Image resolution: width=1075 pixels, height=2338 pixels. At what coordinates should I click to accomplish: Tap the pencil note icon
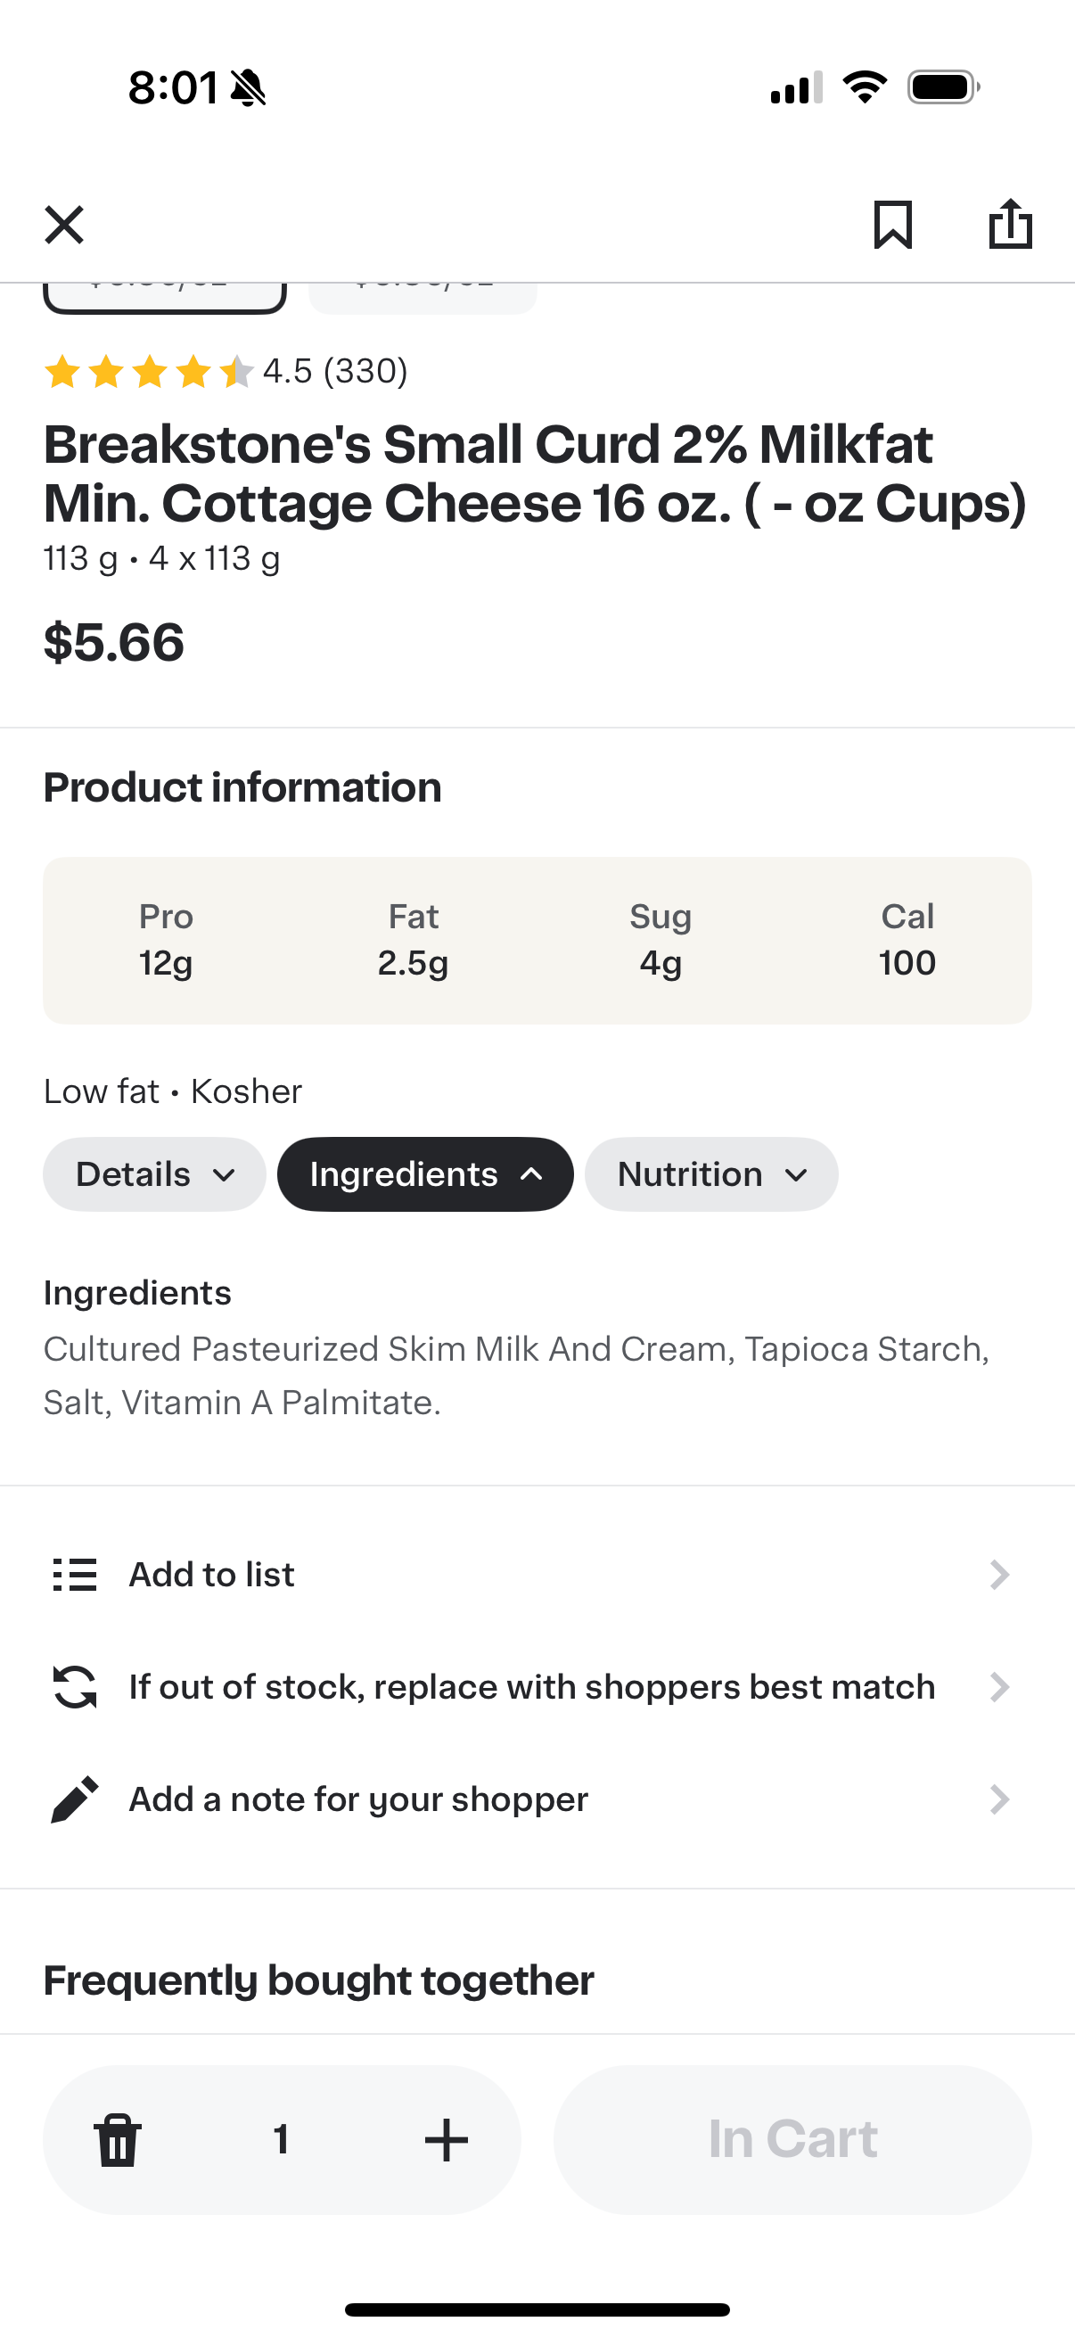pyautogui.click(x=74, y=1799)
